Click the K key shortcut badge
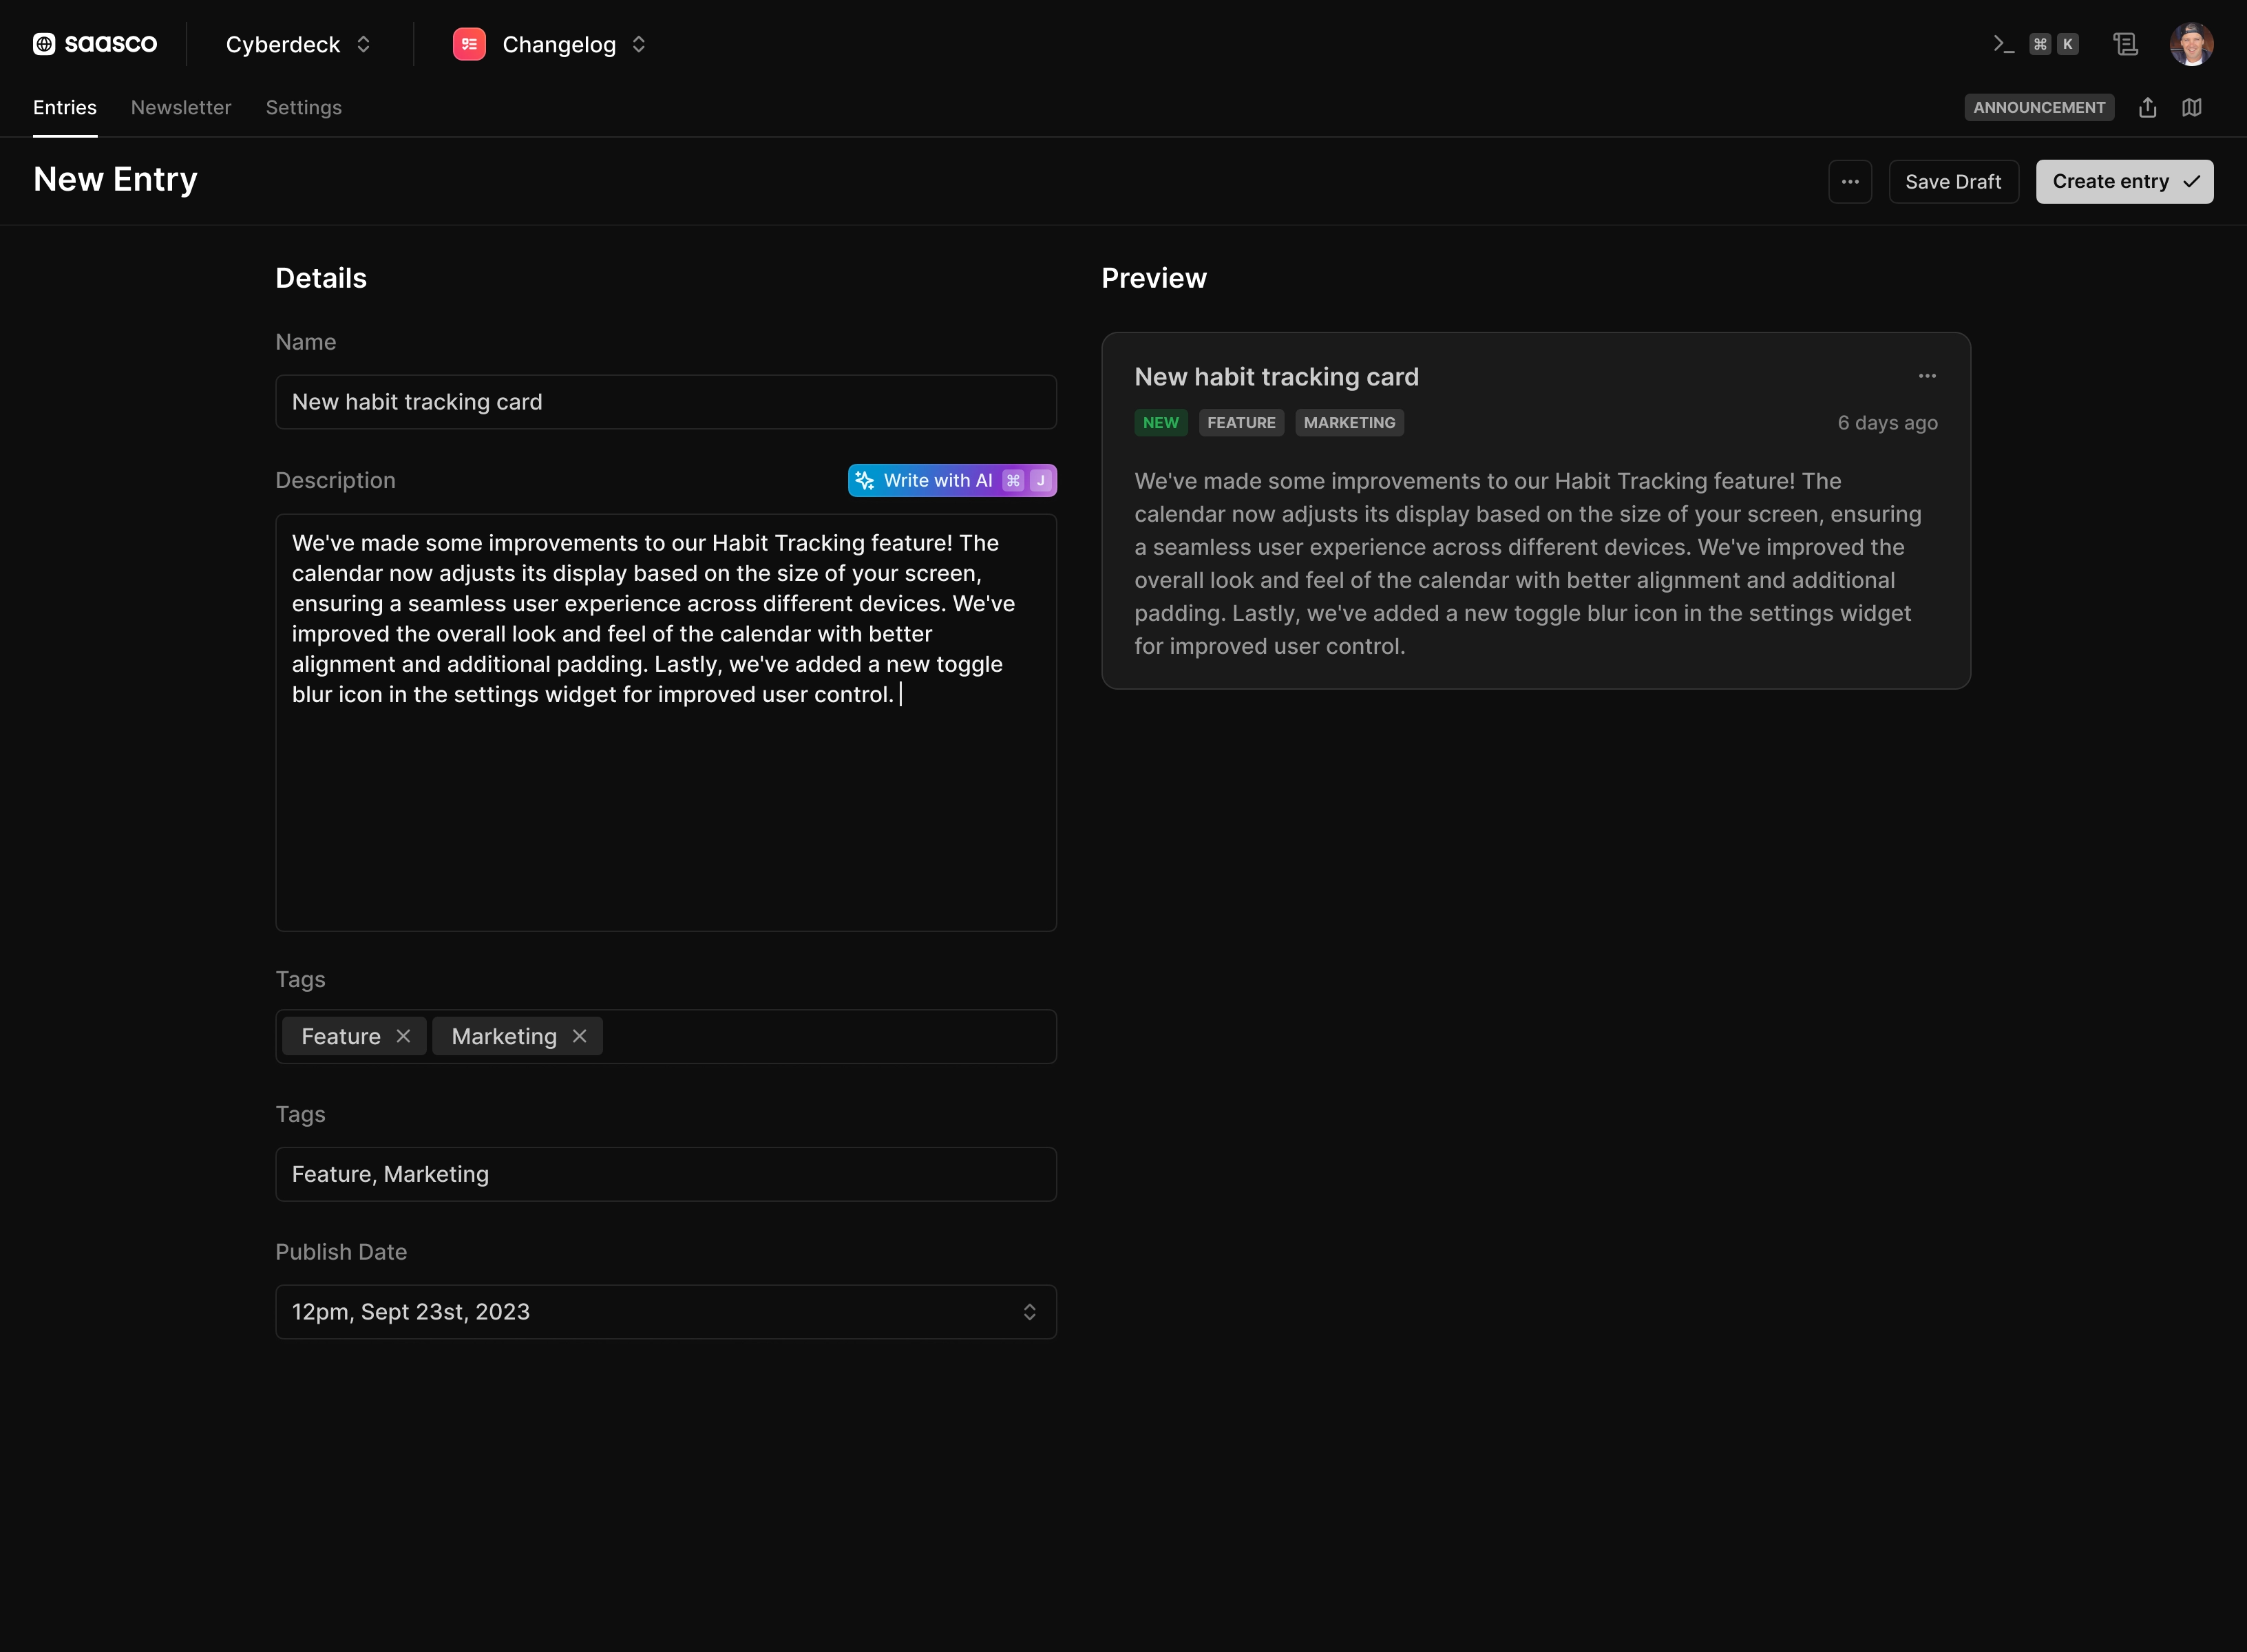2247x1652 pixels. click(x=2067, y=44)
